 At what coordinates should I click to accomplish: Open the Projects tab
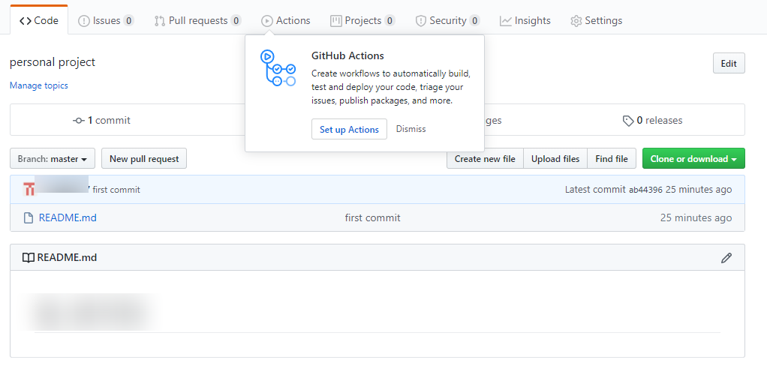pyautogui.click(x=362, y=20)
